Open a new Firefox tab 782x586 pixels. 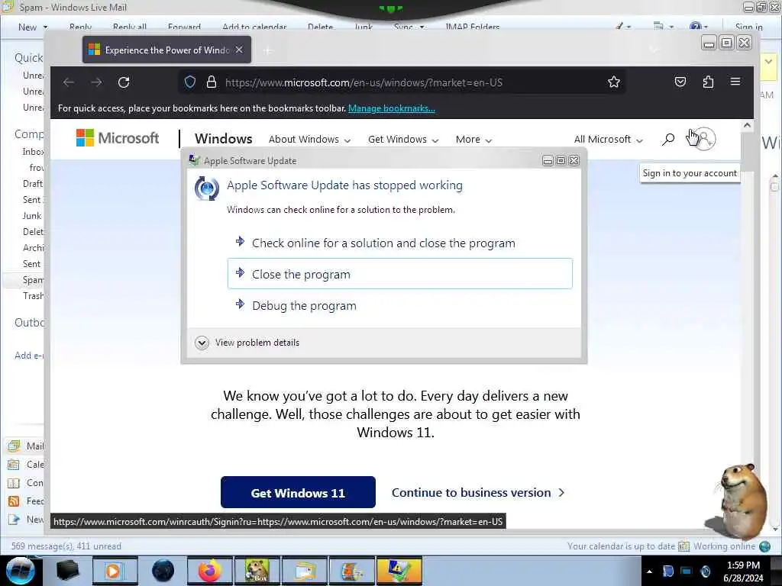tap(268, 50)
